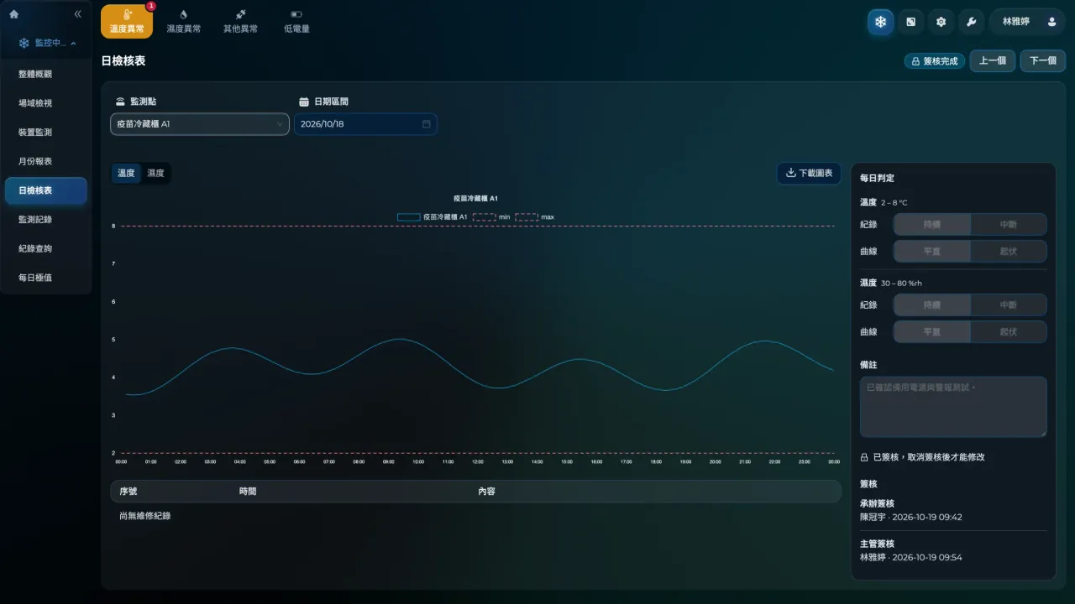Click the 簽核完成 lock badge
This screenshot has height=604, width=1075.
pos(935,61)
